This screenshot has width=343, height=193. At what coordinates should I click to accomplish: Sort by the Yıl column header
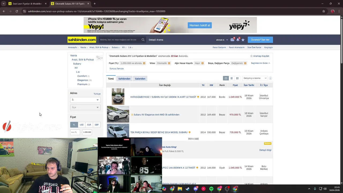[203, 85]
